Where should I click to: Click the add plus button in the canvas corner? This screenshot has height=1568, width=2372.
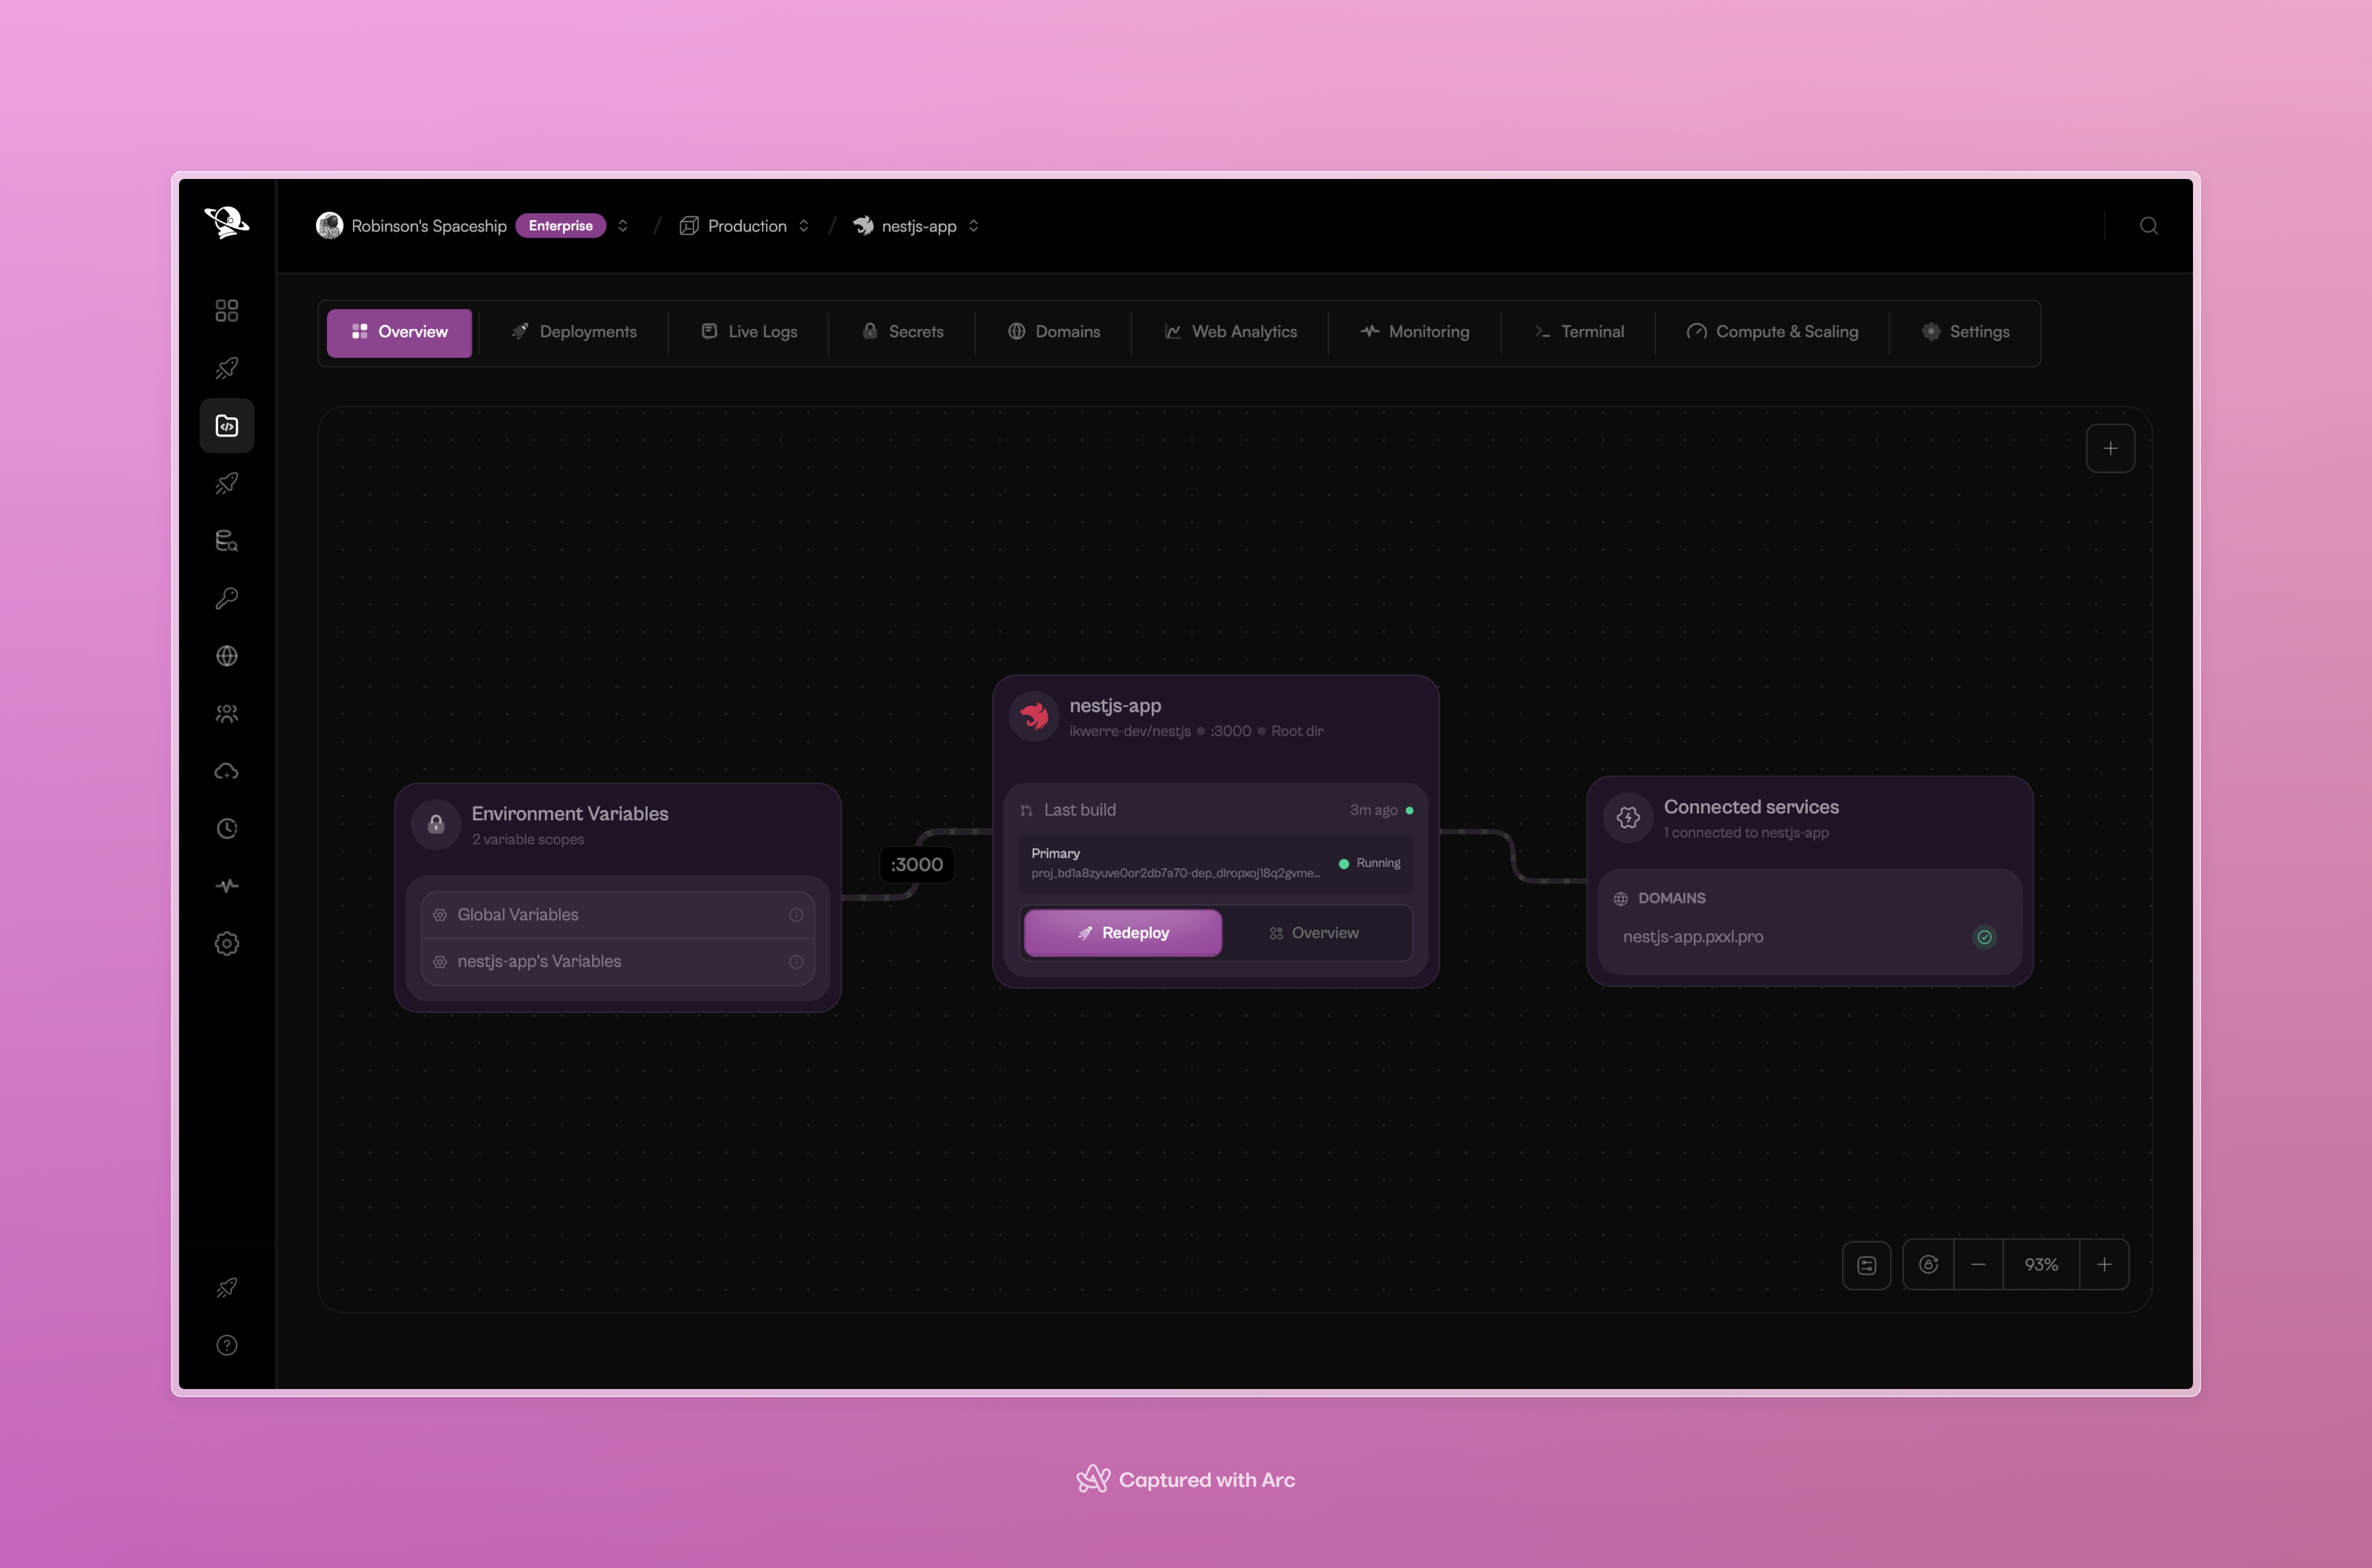(2110, 449)
